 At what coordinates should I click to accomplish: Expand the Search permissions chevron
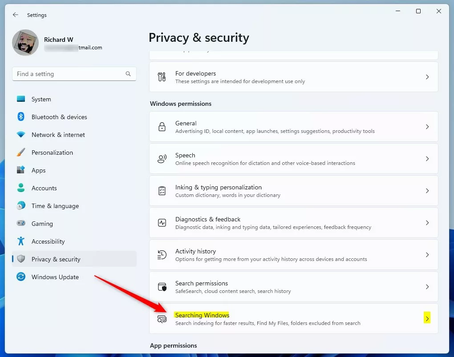point(427,287)
